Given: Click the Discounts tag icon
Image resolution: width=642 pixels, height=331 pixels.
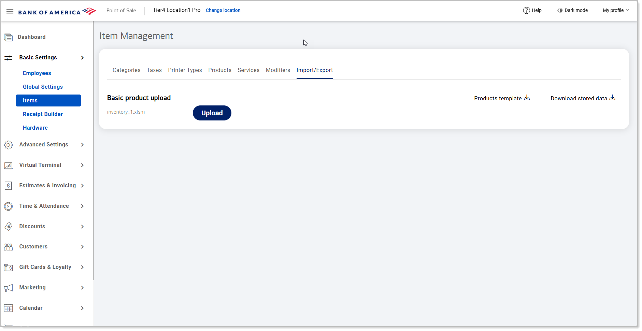Looking at the screenshot, I should (8, 227).
